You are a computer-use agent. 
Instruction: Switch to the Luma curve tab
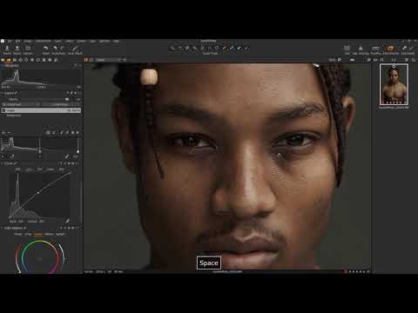coord(29,170)
